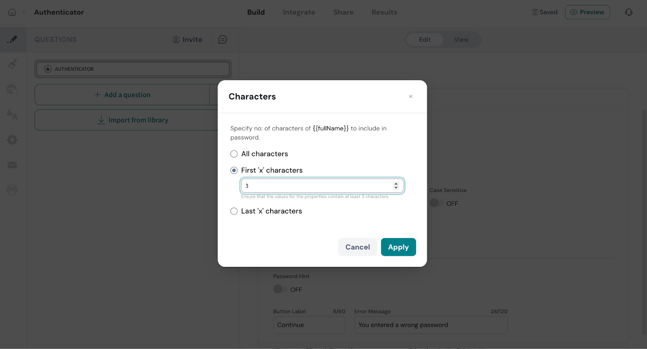This screenshot has height=349, width=647.
Task: Open the comments chat bubble icon
Action: (x=222, y=40)
